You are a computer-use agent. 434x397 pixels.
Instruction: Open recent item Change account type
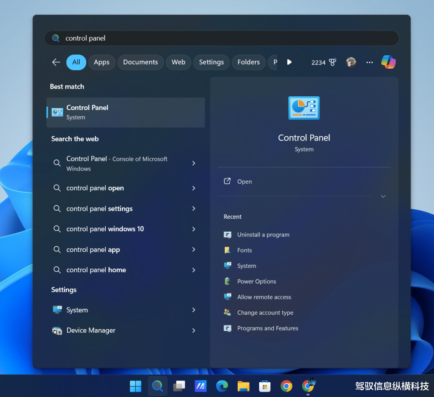(265, 313)
